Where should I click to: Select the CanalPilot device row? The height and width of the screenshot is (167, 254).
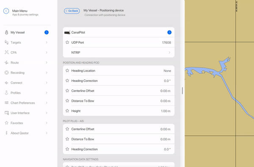click(x=119, y=33)
